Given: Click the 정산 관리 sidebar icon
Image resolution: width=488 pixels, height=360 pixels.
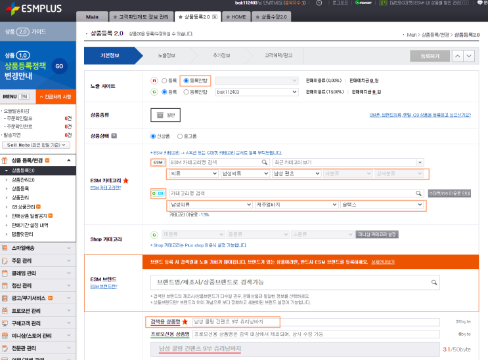Looking at the screenshot, I should pyautogui.click(x=5, y=285).
